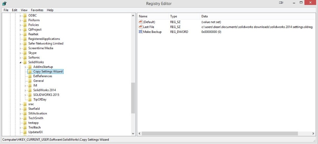Click the ExtReferences folder icon

[30, 76]
